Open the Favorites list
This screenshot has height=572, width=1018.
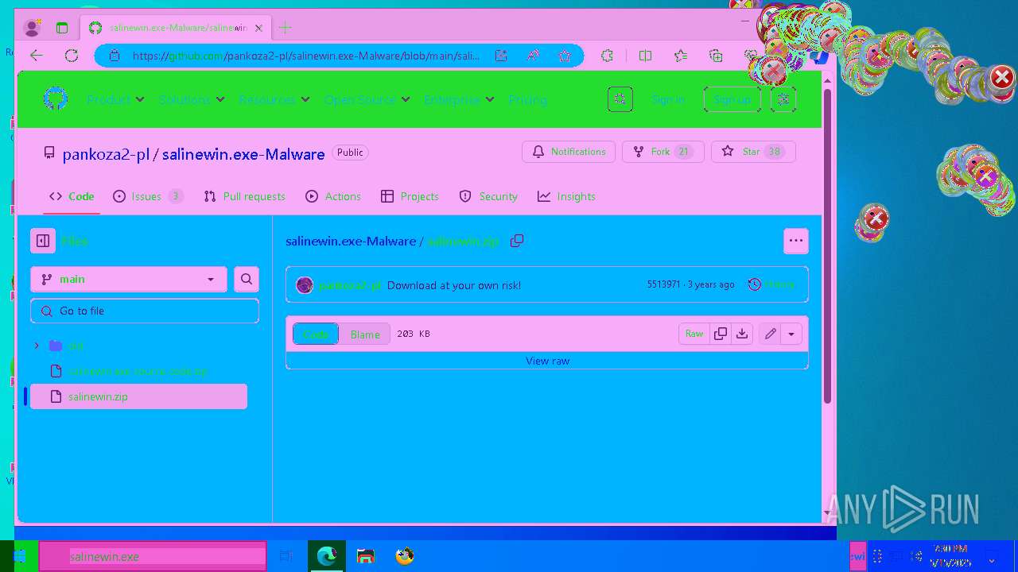tap(681, 56)
